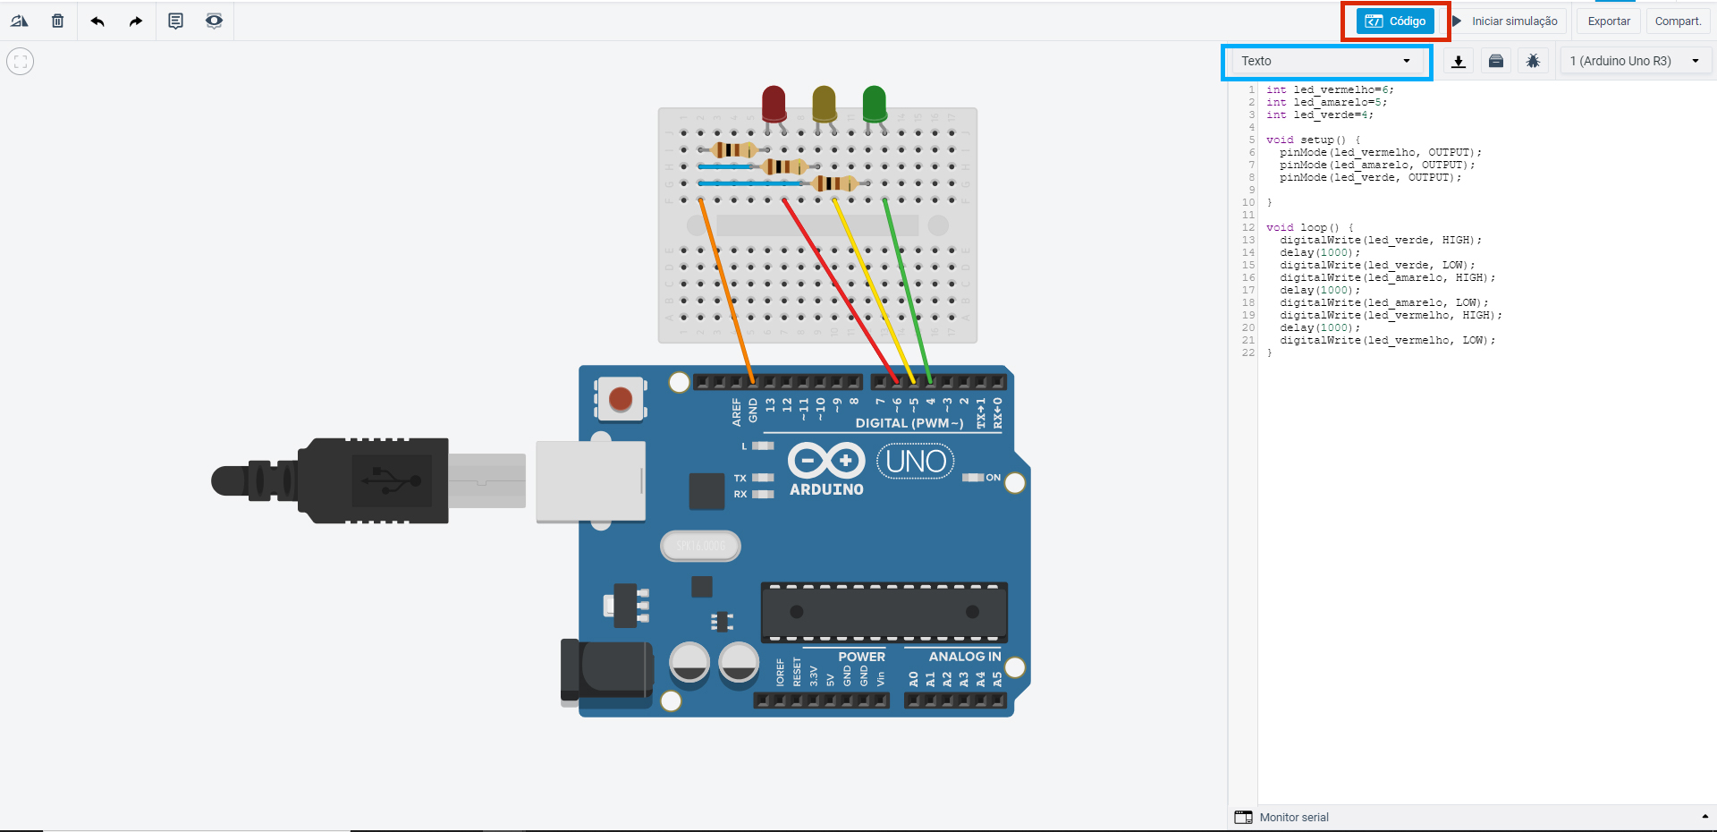Click 'digitalWrite(led_vermelho, LOW);' code line
The height and width of the screenshot is (832, 1717).
(x=1387, y=340)
